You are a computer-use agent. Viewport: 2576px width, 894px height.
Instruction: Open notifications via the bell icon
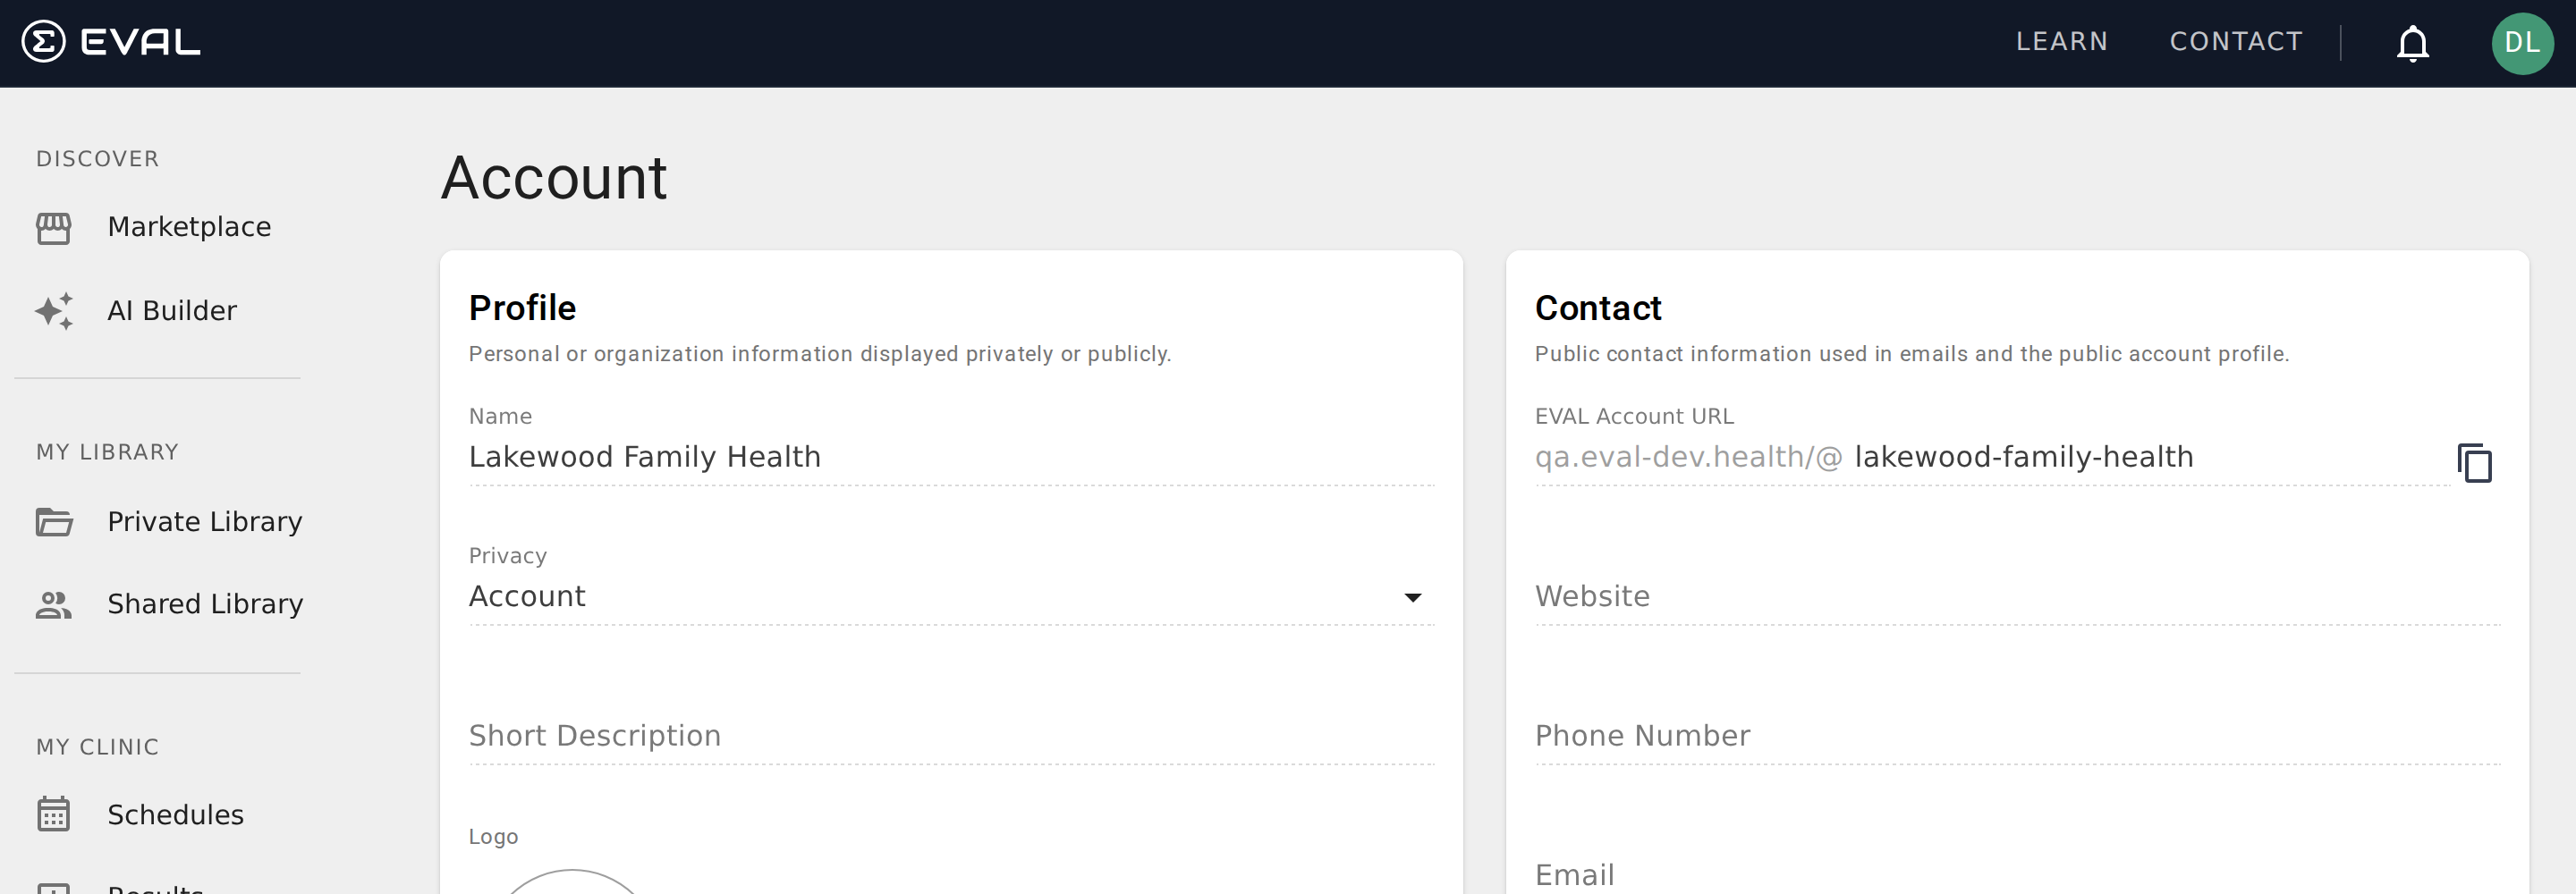pyautogui.click(x=2413, y=42)
